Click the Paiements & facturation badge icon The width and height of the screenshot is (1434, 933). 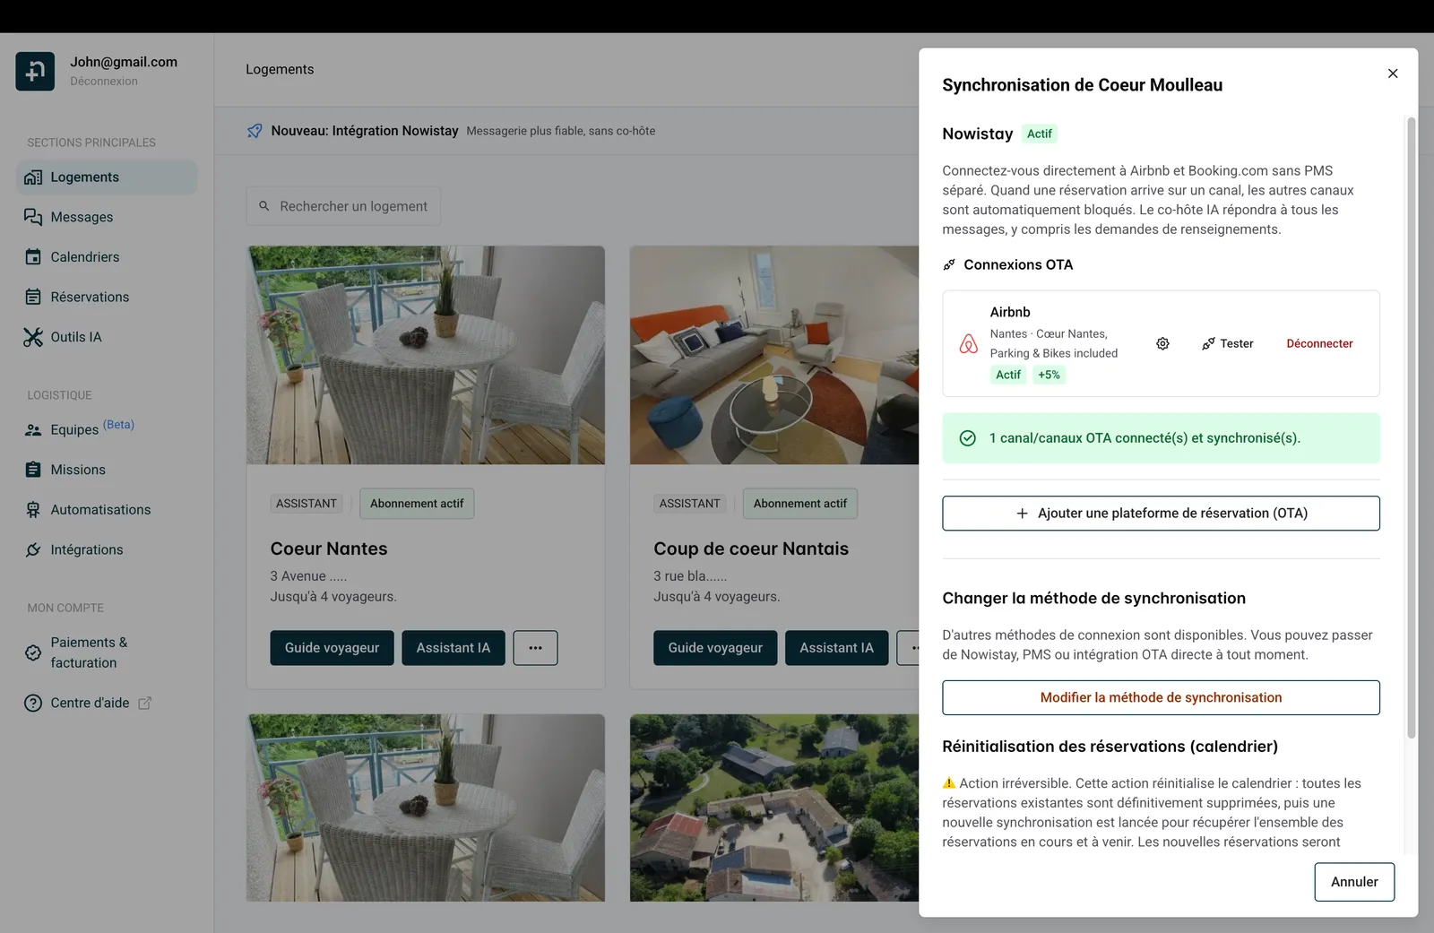coord(33,652)
